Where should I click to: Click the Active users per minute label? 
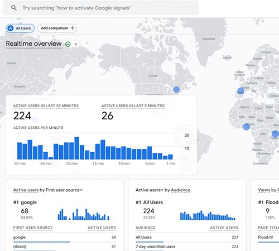(x=38, y=128)
